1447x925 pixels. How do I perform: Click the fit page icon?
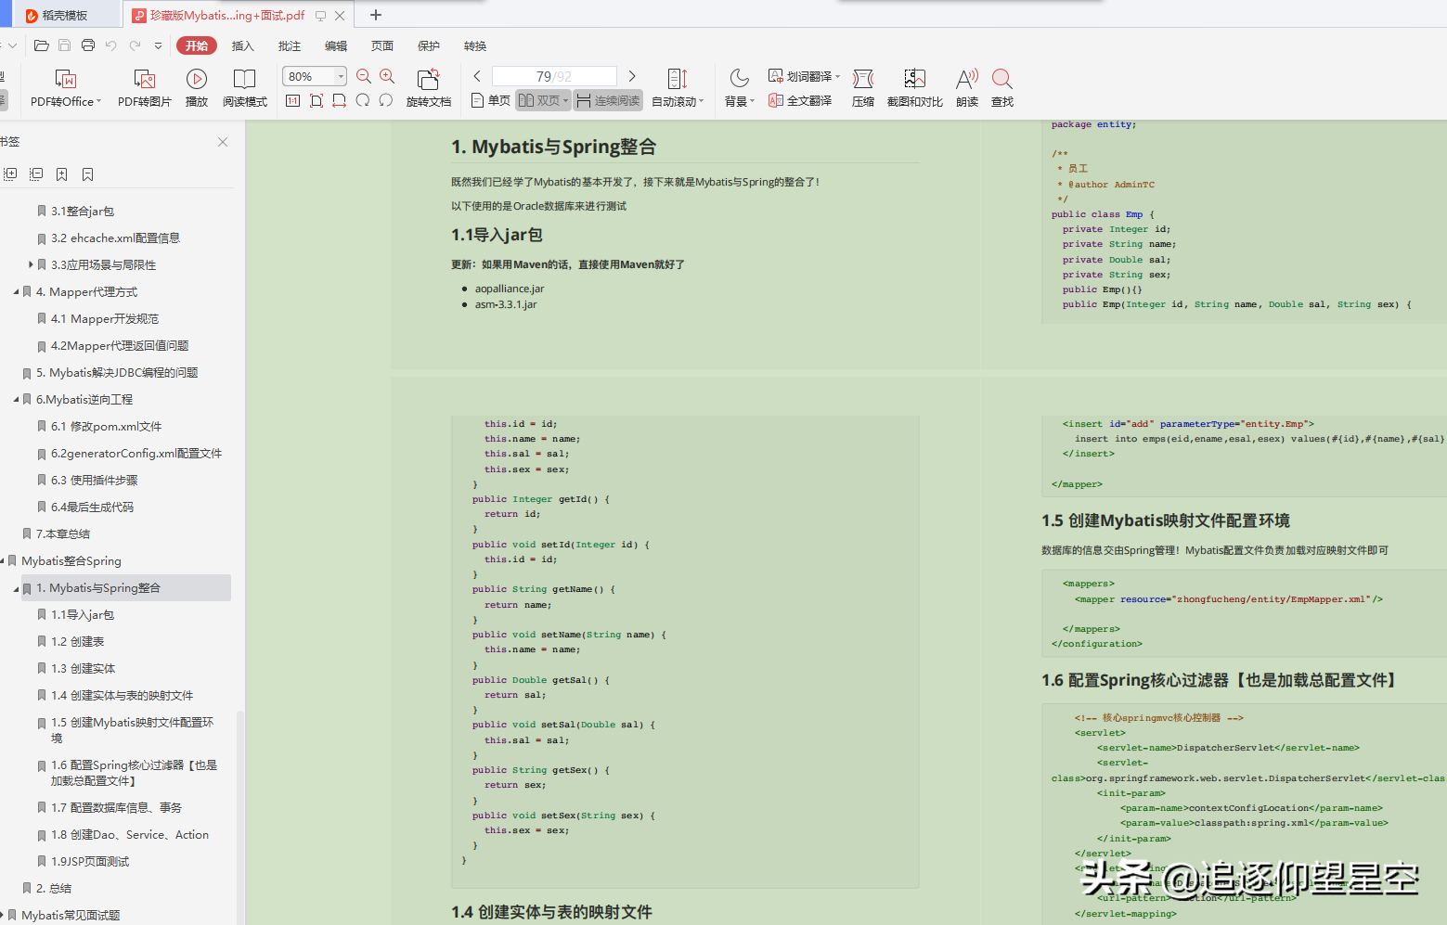tap(317, 100)
